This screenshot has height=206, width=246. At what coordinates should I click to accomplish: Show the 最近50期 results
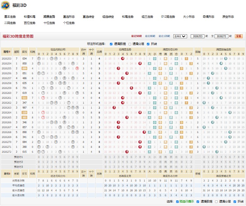point(136,36)
